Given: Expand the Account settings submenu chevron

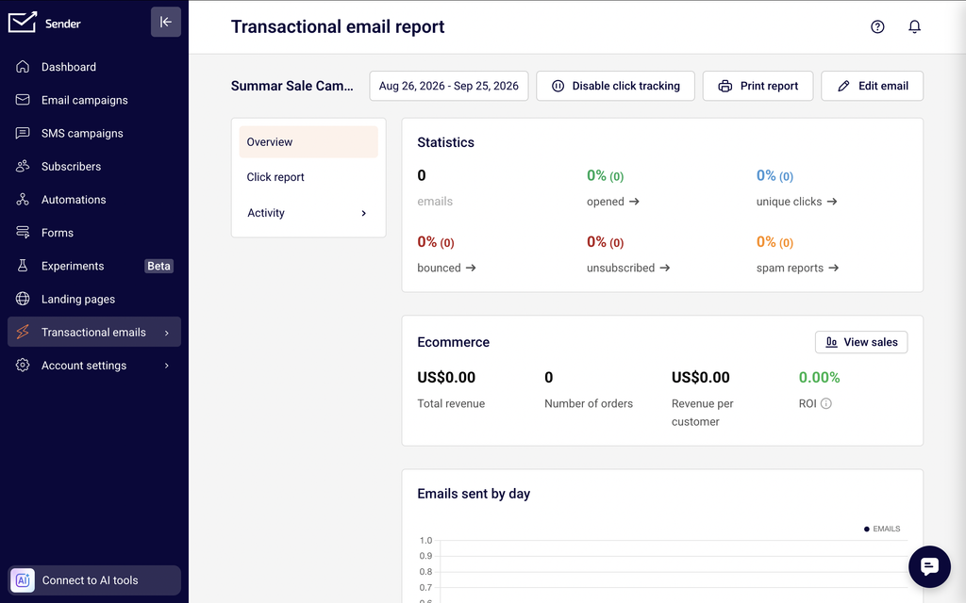Looking at the screenshot, I should [166, 366].
